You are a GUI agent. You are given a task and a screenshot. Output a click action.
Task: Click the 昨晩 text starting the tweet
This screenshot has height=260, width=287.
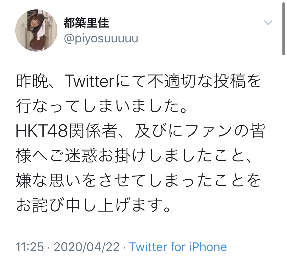(x=32, y=81)
